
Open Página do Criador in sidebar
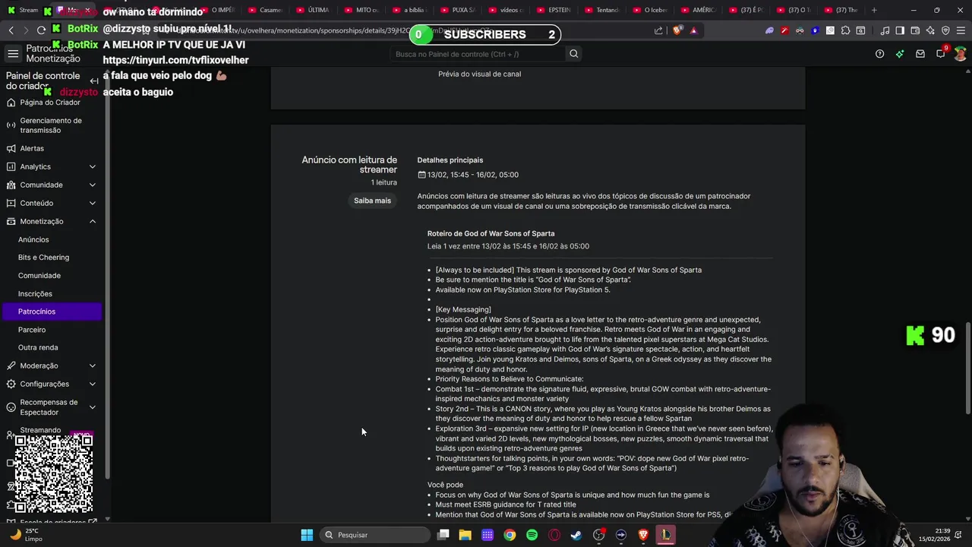click(50, 103)
